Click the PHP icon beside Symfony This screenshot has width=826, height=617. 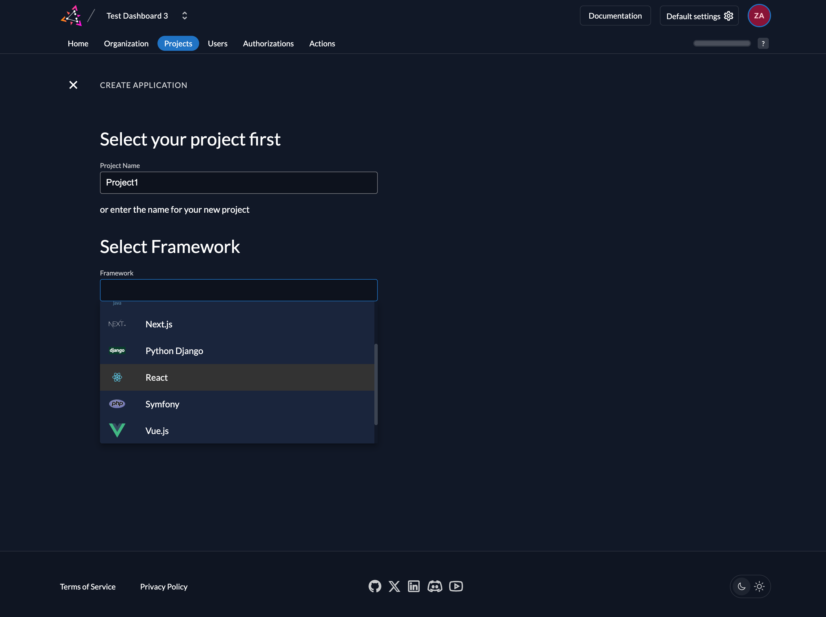coord(117,404)
